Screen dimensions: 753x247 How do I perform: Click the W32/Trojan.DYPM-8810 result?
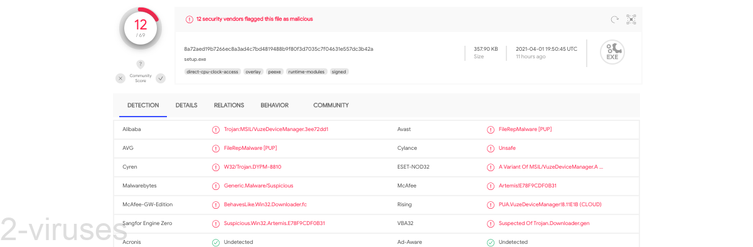click(252, 167)
